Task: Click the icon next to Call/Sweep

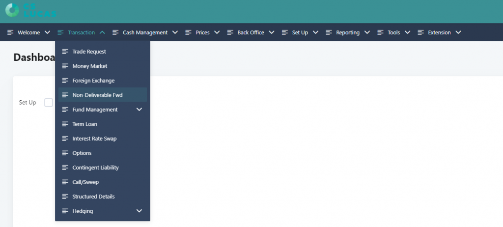Action: 65,182
